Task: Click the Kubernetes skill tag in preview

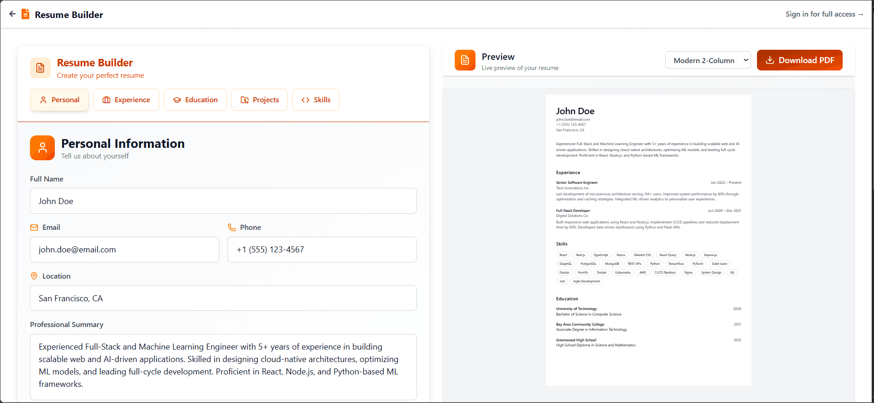Action: pyautogui.click(x=623, y=273)
